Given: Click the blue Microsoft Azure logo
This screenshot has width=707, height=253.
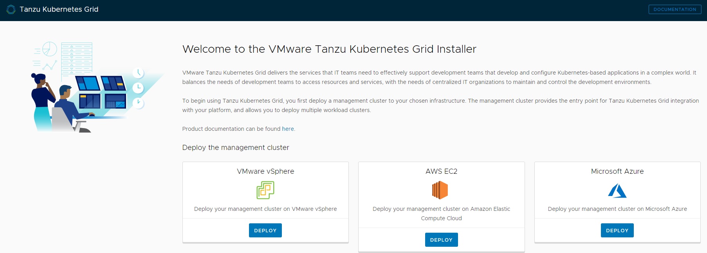Looking at the screenshot, I should tap(617, 191).
